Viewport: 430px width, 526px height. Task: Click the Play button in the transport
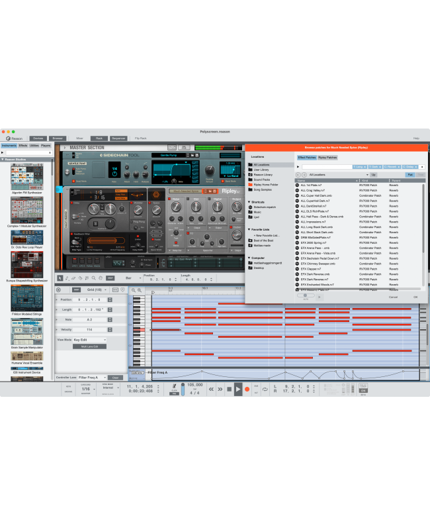point(238,389)
